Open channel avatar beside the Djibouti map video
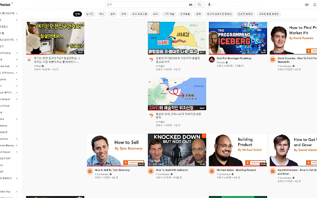 point(151,115)
